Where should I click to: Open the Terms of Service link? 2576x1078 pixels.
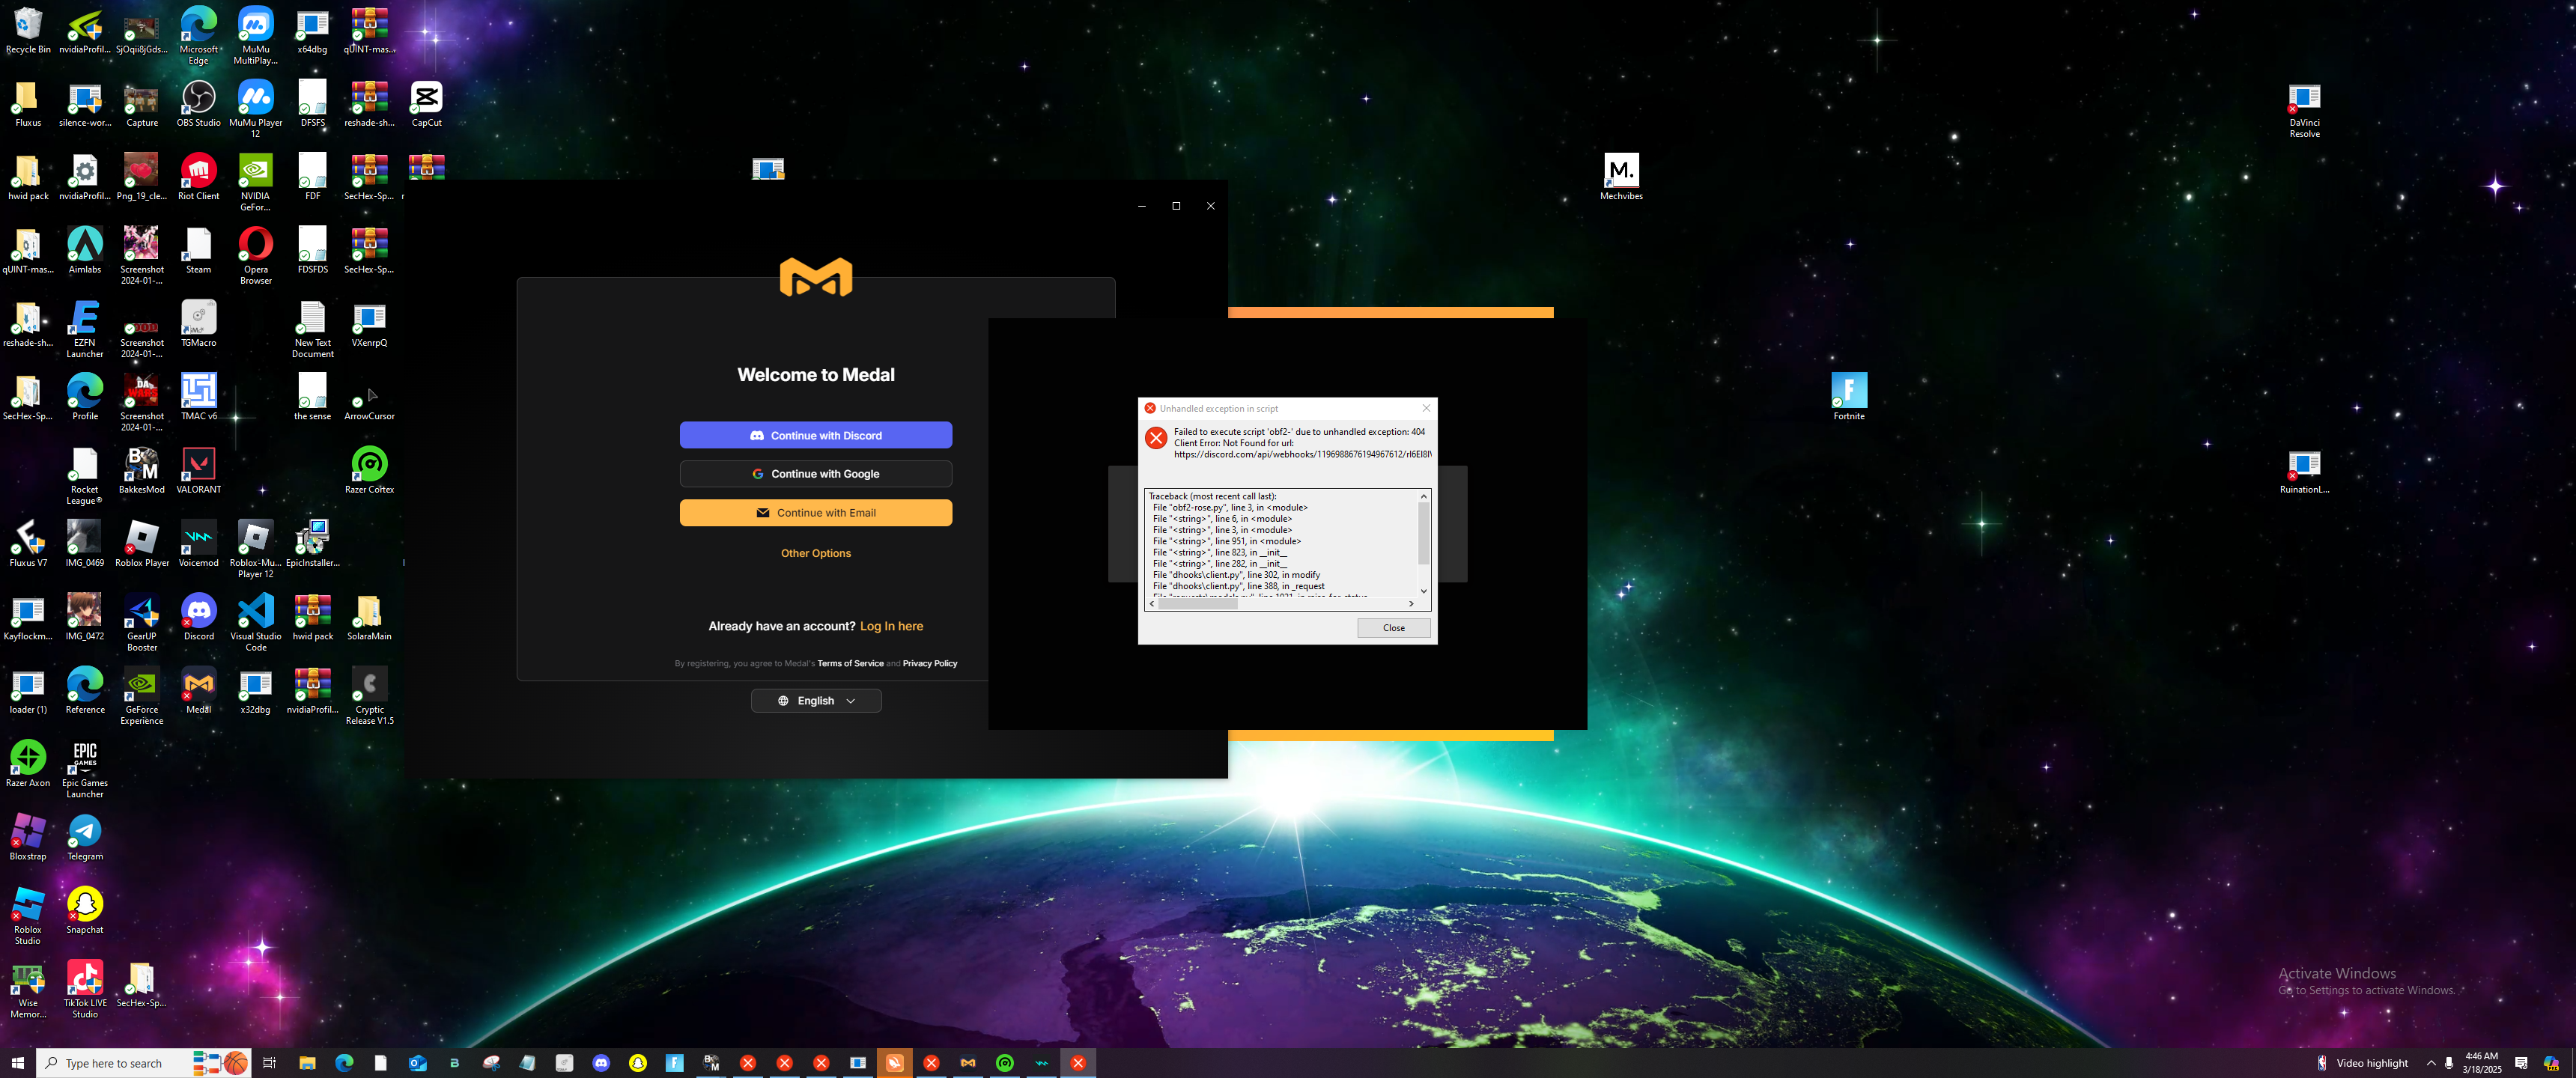pyautogui.click(x=850, y=664)
